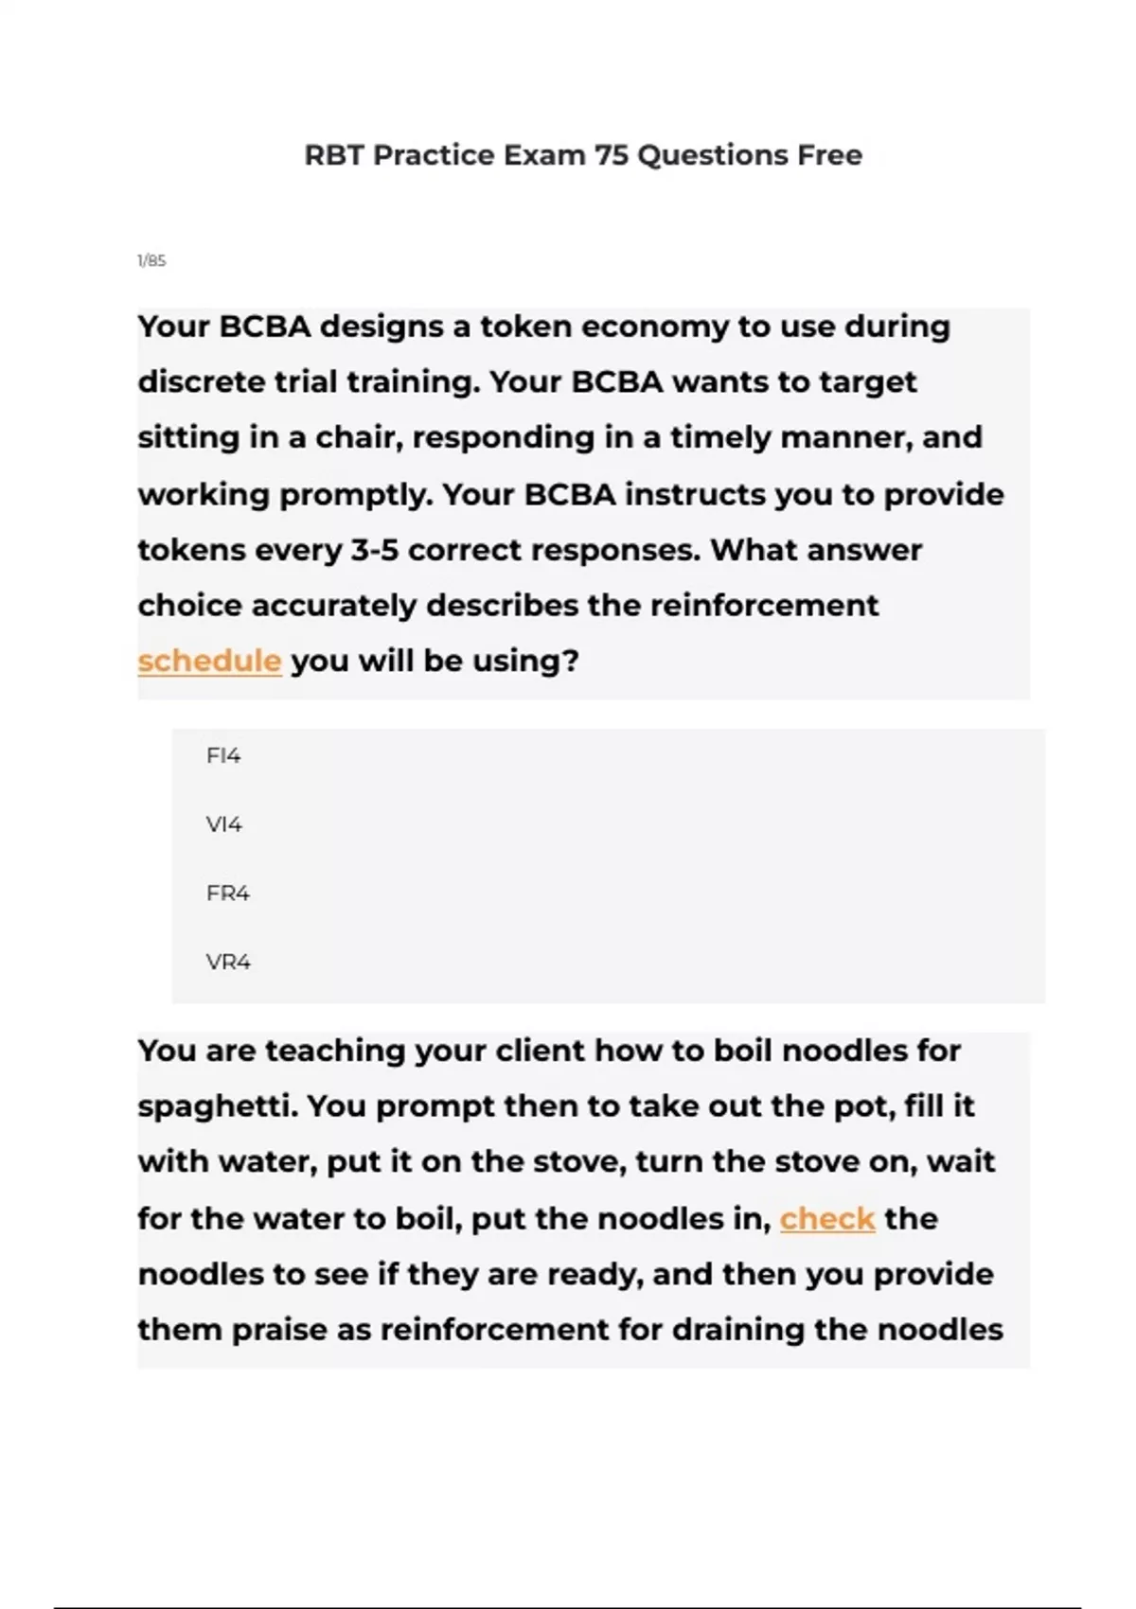Click the line starting 'noodles to see if they'

click(x=565, y=1274)
